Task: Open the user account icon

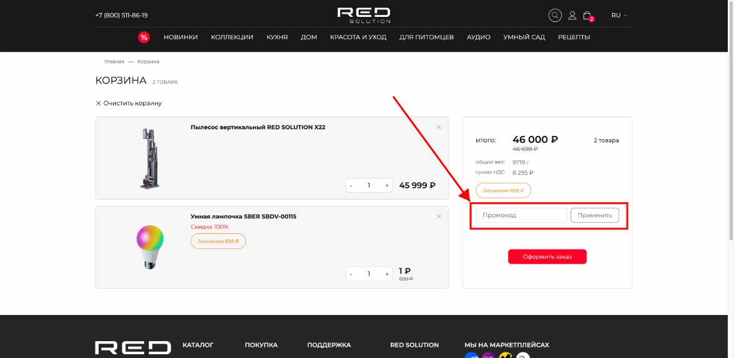Action: pos(572,16)
